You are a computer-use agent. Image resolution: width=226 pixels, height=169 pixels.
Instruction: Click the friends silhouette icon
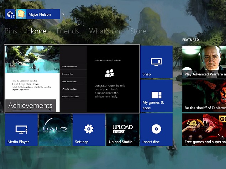[110, 73]
